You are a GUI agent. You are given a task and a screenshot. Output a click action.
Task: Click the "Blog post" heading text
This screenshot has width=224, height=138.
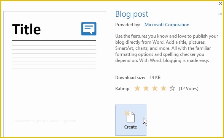(x=132, y=14)
